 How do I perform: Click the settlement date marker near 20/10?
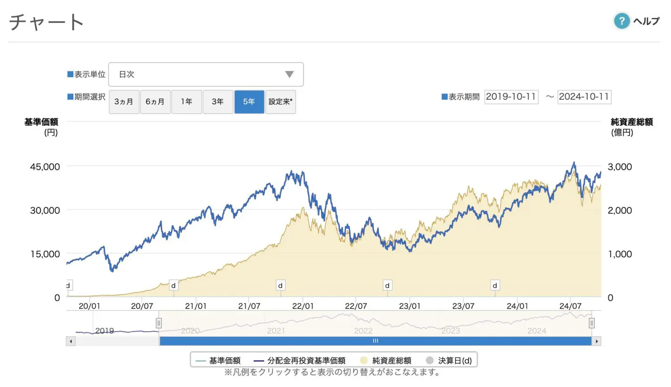174,286
